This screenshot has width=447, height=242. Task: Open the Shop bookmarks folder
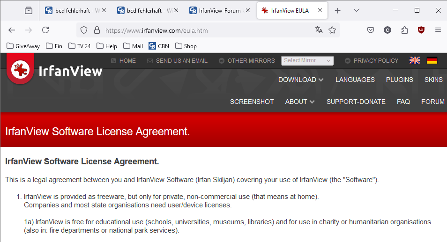click(x=186, y=46)
